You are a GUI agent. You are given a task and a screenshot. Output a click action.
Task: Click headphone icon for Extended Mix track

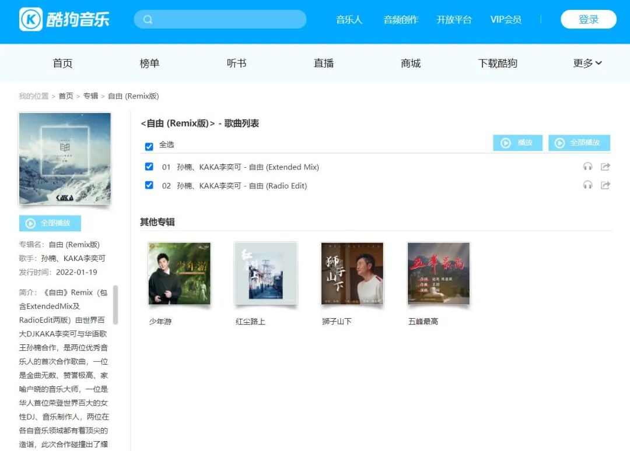pyautogui.click(x=587, y=167)
